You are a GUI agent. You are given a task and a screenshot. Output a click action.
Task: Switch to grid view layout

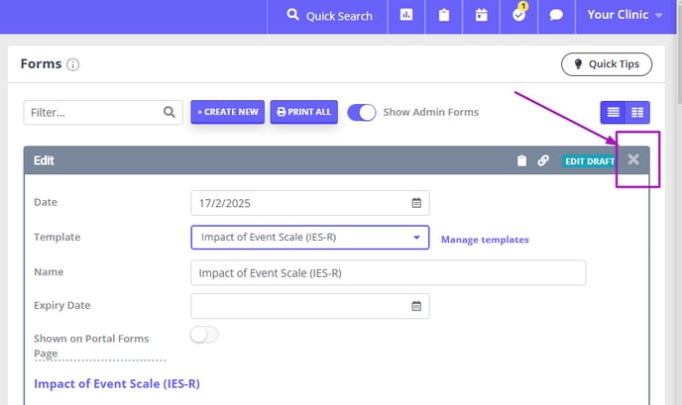[637, 113]
